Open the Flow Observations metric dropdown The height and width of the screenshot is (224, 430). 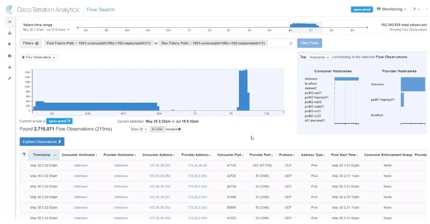tap(38, 57)
